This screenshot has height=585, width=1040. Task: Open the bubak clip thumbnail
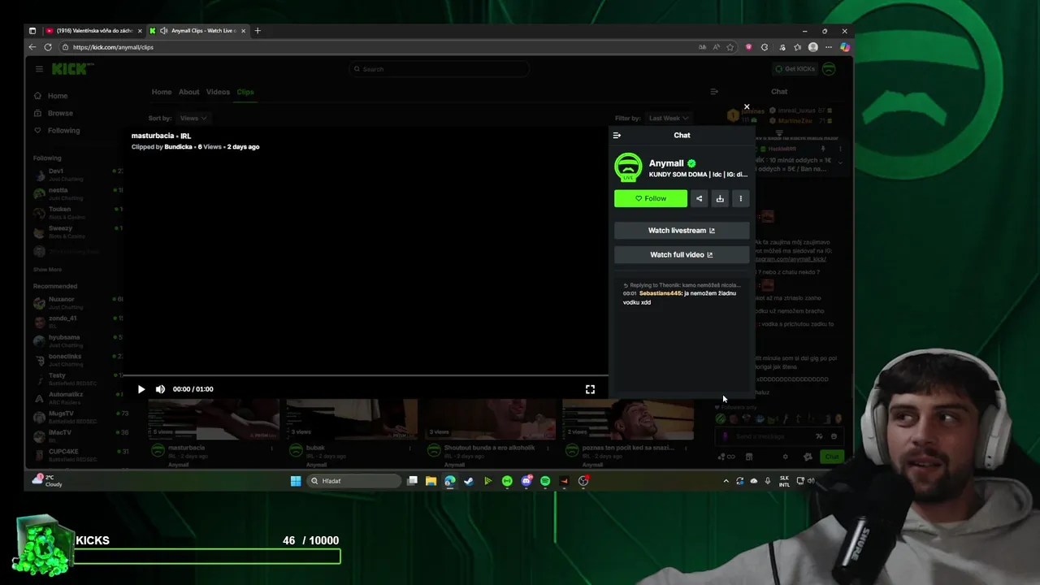click(352, 419)
